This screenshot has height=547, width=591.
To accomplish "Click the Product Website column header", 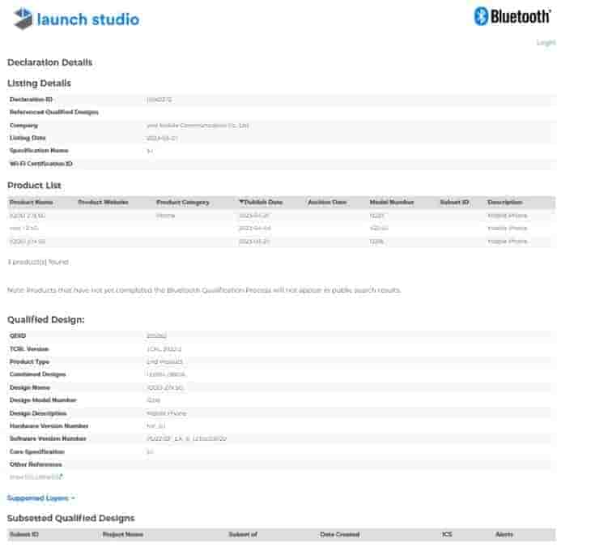I will (x=103, y=202).
